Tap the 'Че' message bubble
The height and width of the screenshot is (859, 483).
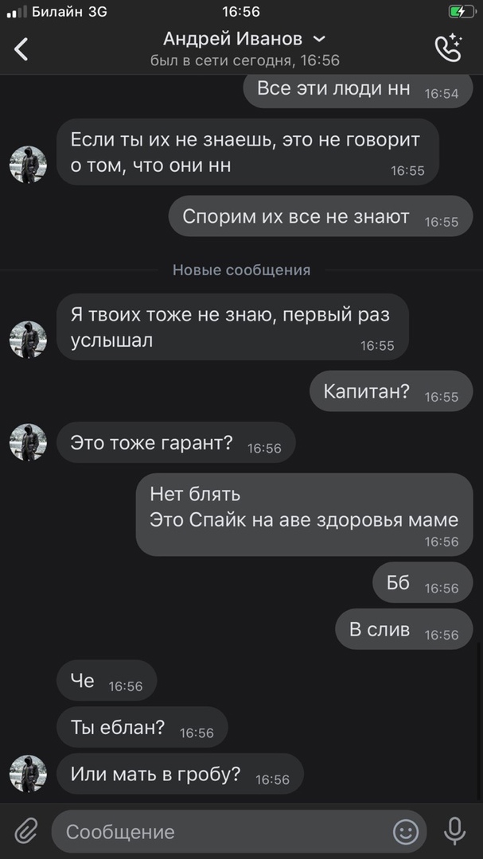pyautogui.click(x=107, y=680)
